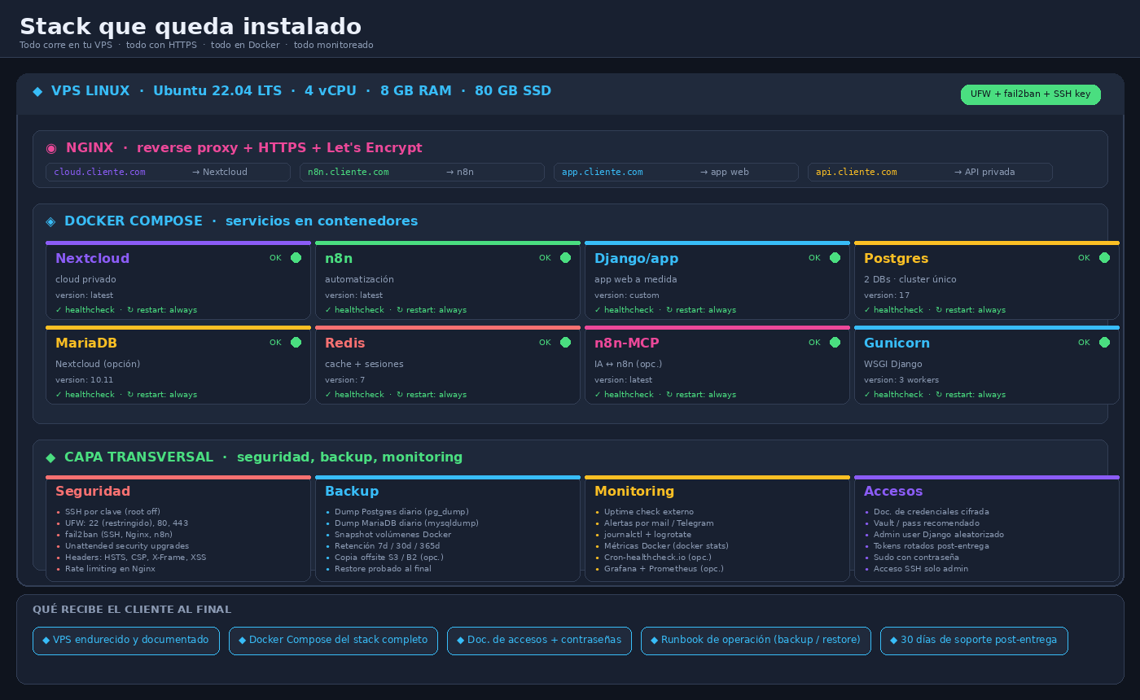Viewport: 1140px width, 700px height.
Task: Click 'Alertas por mail / Telegram' item
Action: (659, 523)
